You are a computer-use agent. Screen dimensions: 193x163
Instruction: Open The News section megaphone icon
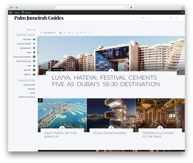pyautogui.click(x=34, y=39)
